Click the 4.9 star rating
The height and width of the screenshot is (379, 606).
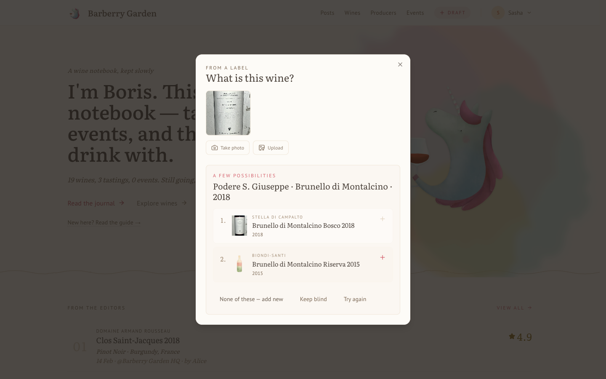pos(520,337)
